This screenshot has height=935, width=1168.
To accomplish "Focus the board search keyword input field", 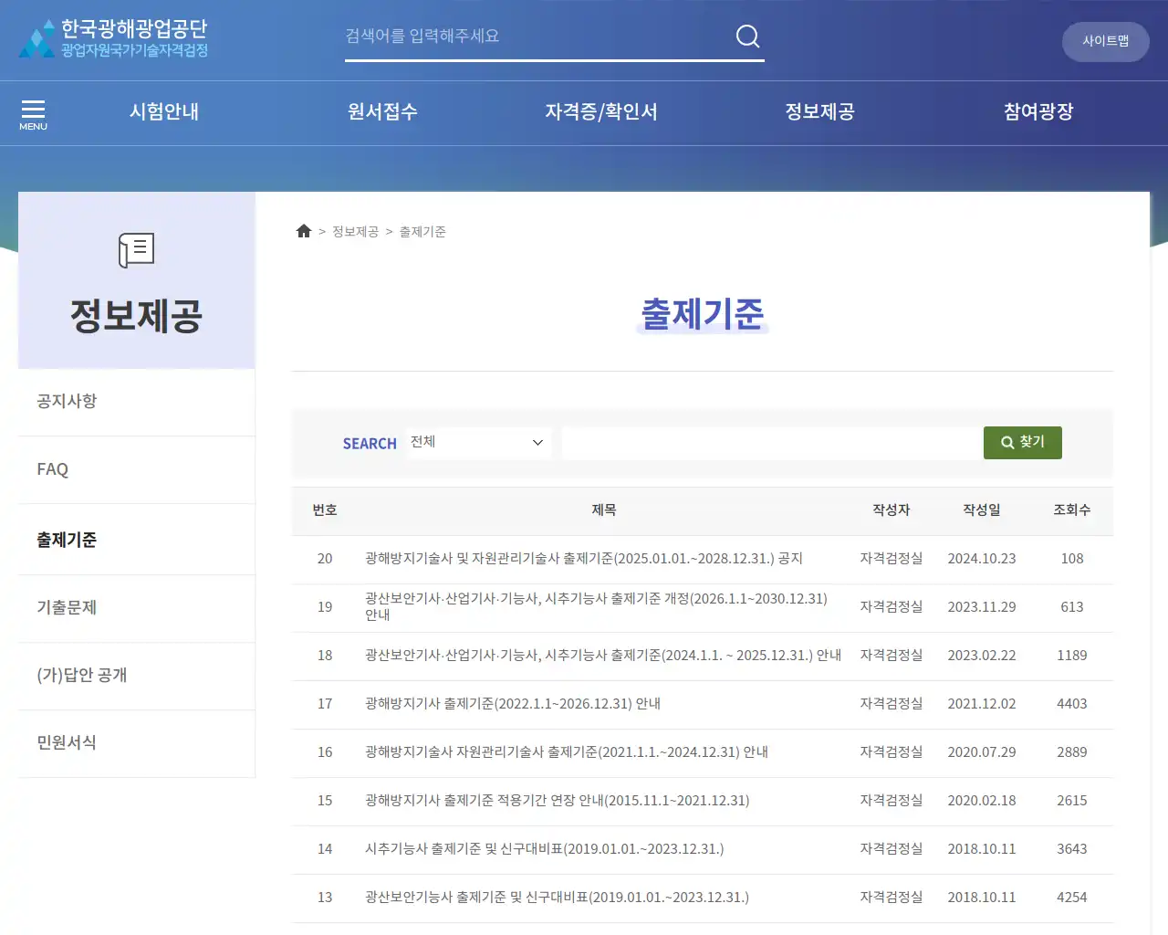I will 771,442.
